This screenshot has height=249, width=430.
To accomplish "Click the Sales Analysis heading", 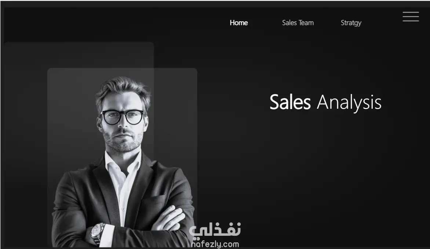I will pos(325,102).
